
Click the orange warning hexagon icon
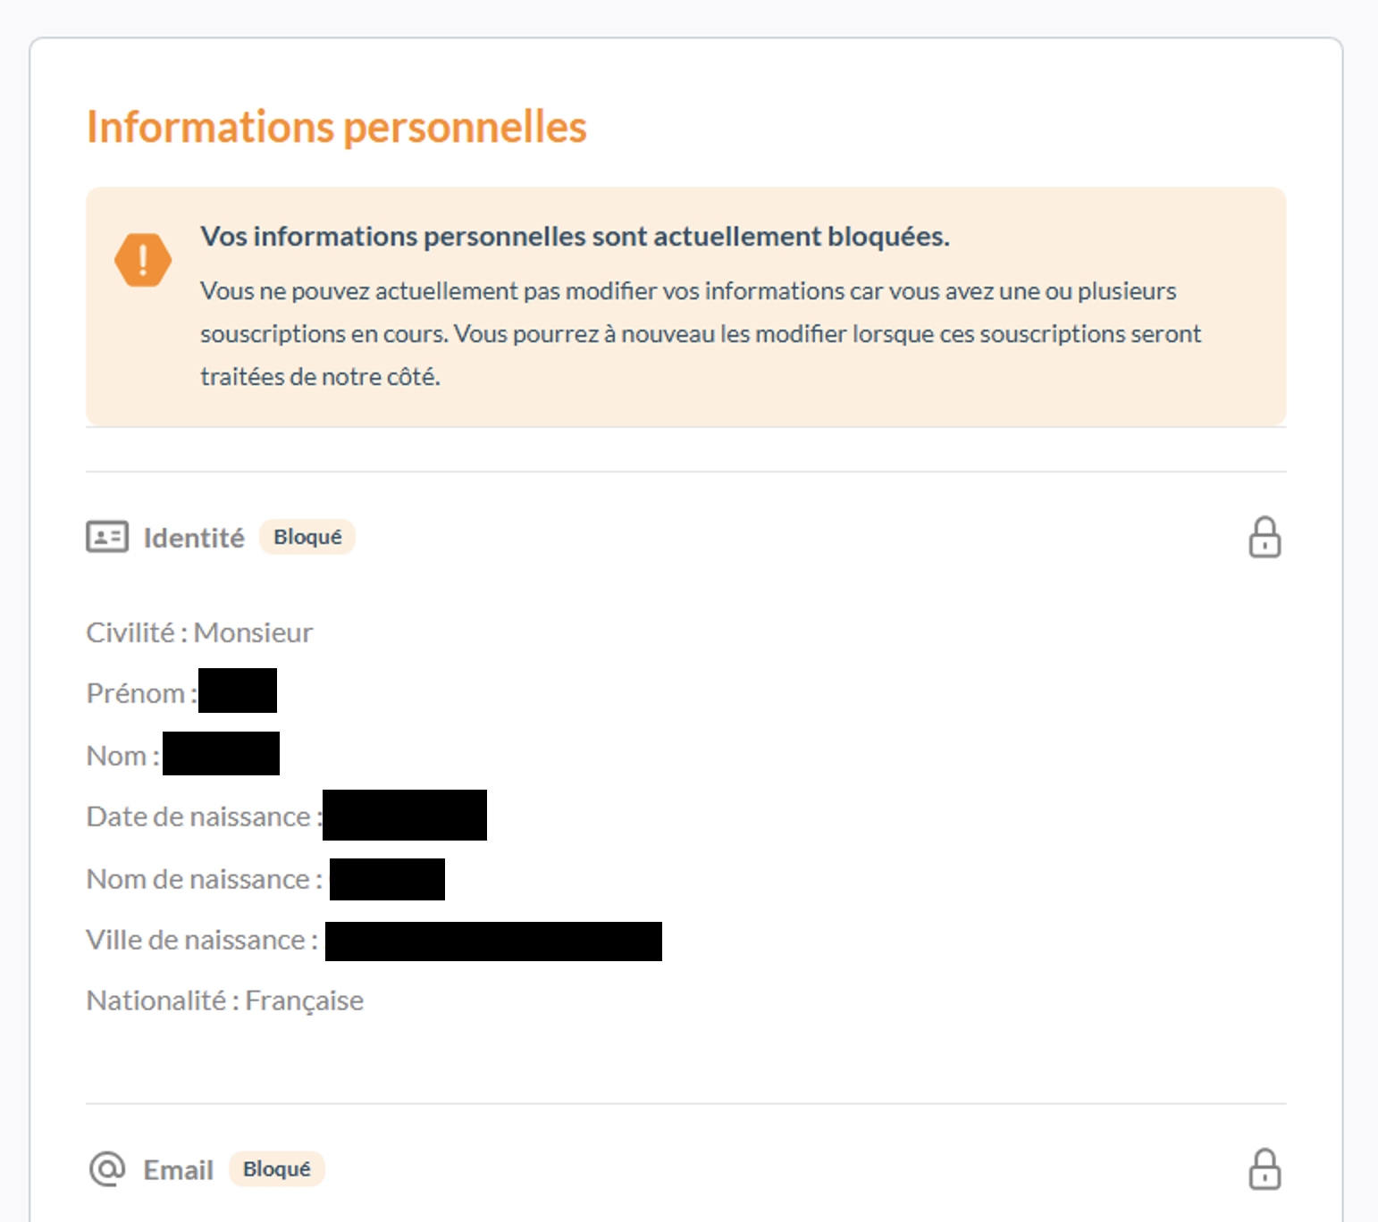143,260
